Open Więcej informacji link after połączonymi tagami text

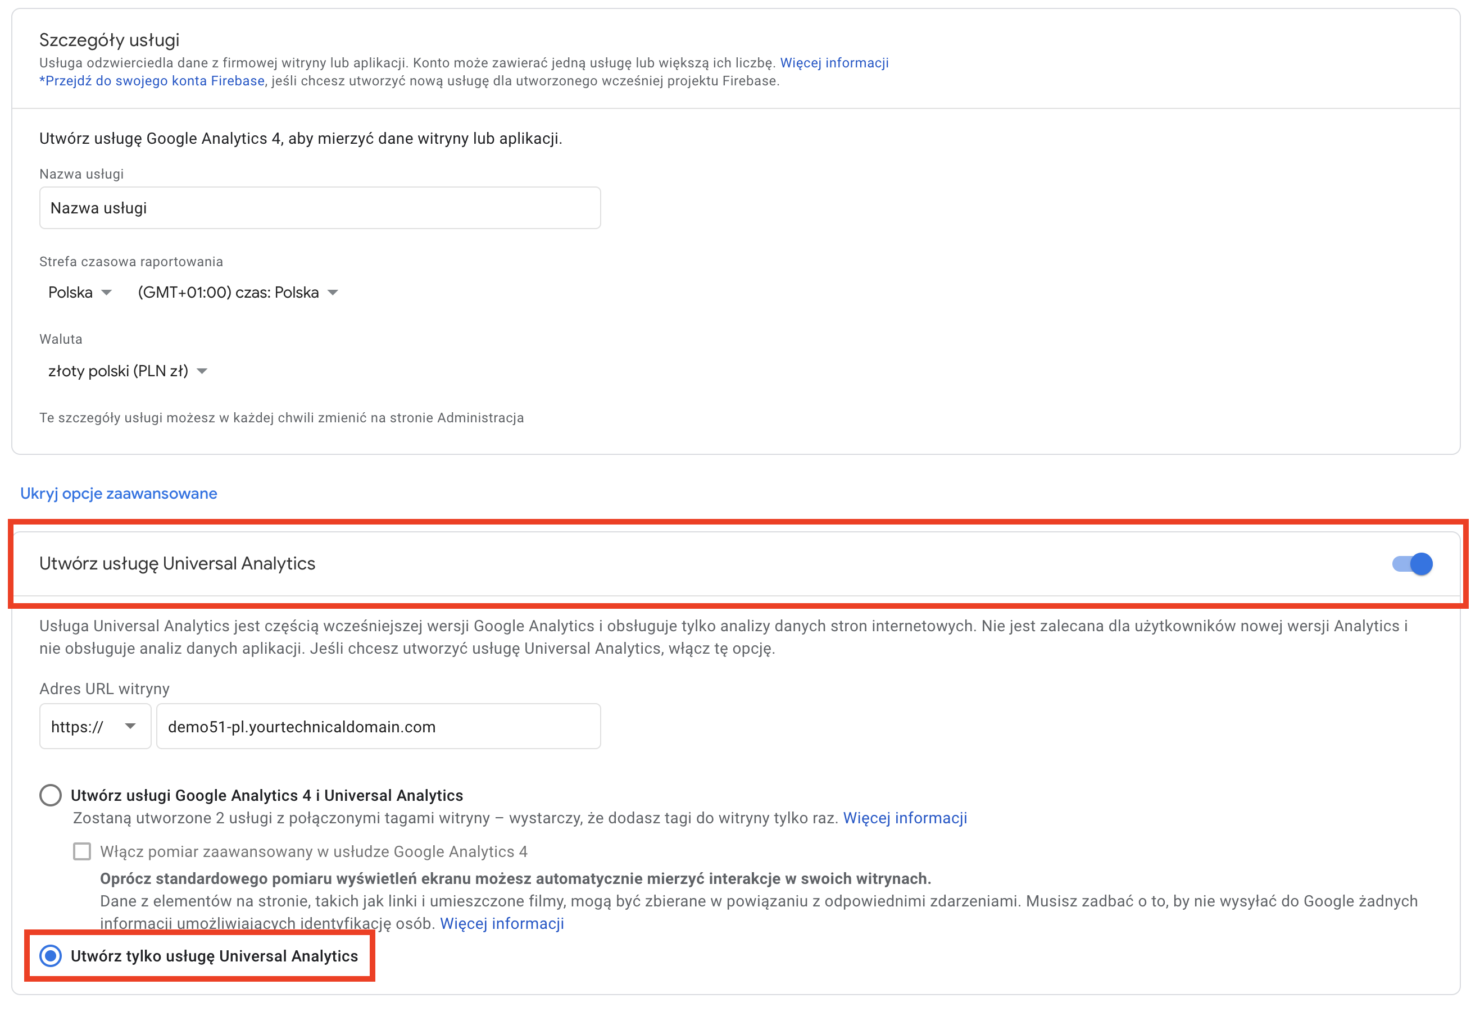coord(905,818)
